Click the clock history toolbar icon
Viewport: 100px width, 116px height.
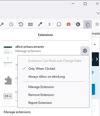[11, 24]
